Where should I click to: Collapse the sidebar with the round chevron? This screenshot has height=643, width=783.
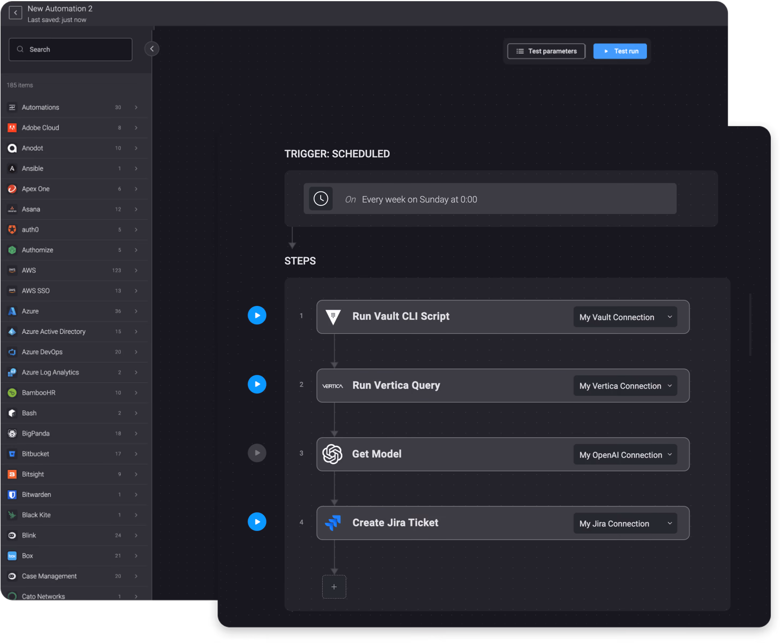tap(152, 49)
